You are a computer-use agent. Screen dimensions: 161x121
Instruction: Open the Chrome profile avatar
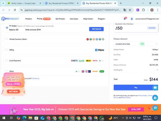[x=152, y=10]
